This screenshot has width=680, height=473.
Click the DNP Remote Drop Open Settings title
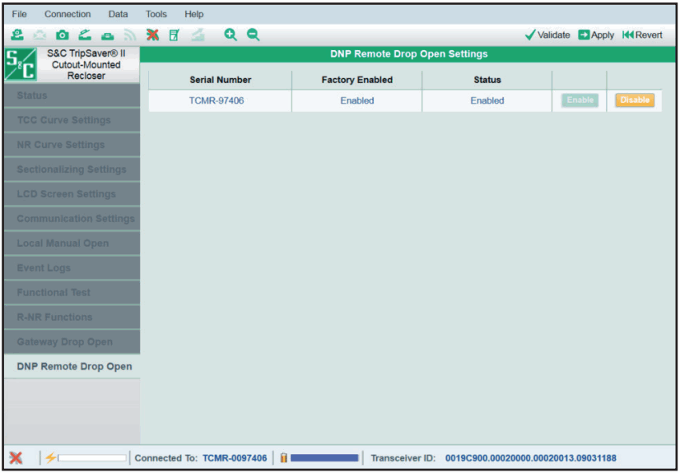click(x=408, y=54)
